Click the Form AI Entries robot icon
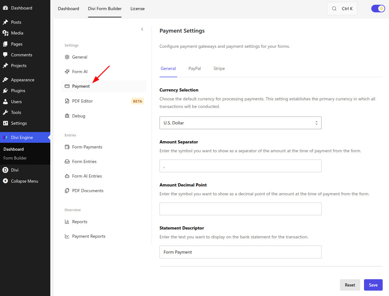Viewport: 389px width, 296px height. point(67,176)
